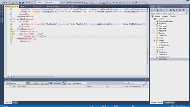Expand the Controllers folder
The height and width of the screenshot is (107, 190).
(154, 36)
